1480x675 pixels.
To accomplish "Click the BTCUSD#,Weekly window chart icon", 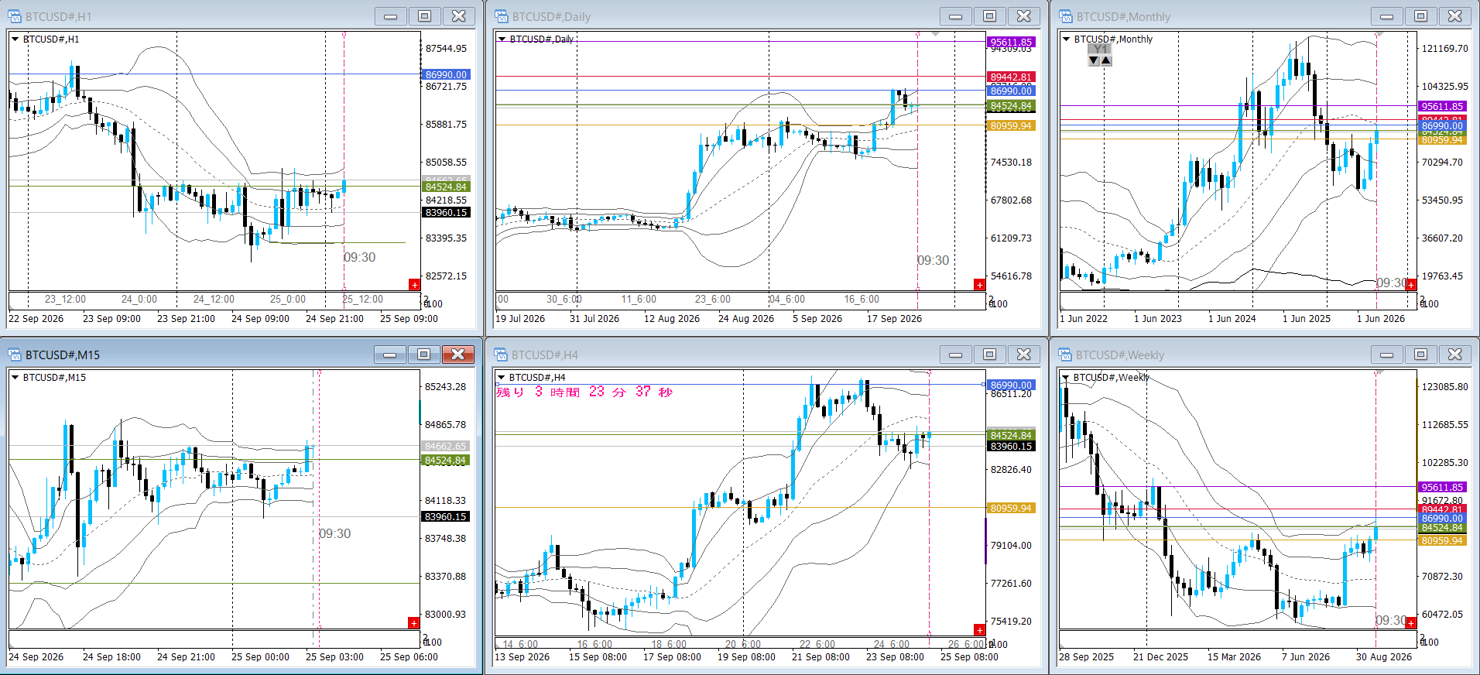I will pos(1066,355).
